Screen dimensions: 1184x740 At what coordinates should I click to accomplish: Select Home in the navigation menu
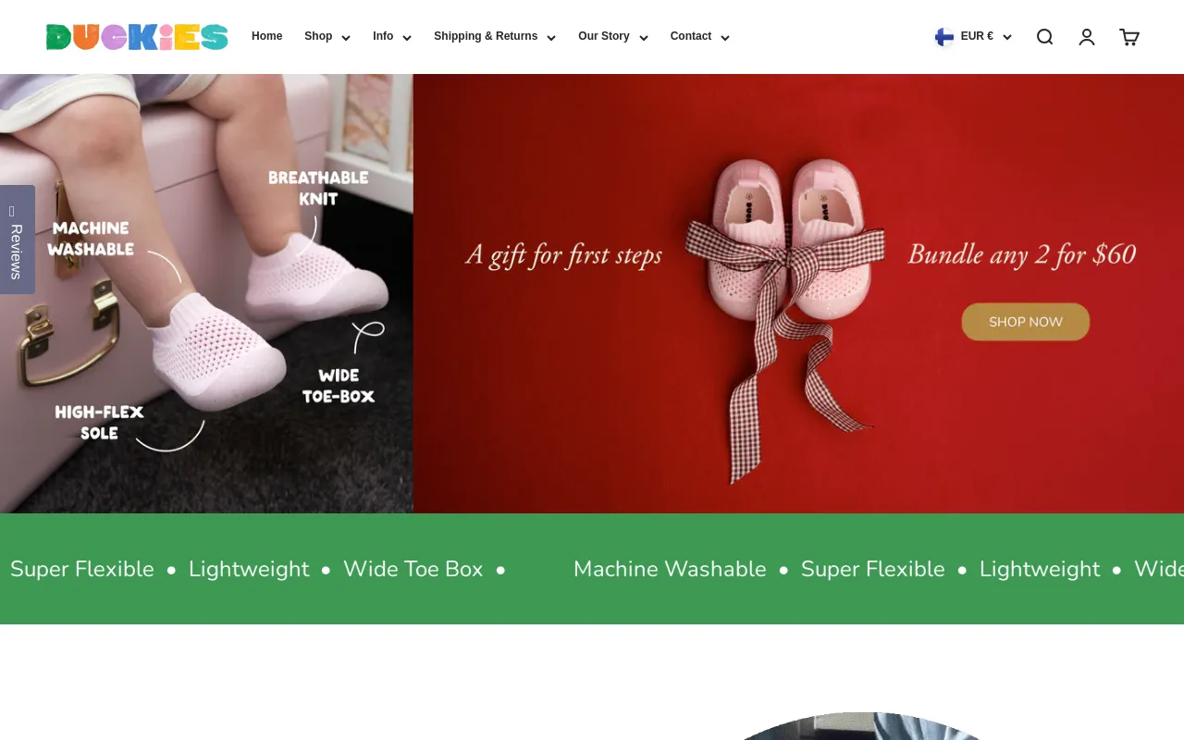266,36
